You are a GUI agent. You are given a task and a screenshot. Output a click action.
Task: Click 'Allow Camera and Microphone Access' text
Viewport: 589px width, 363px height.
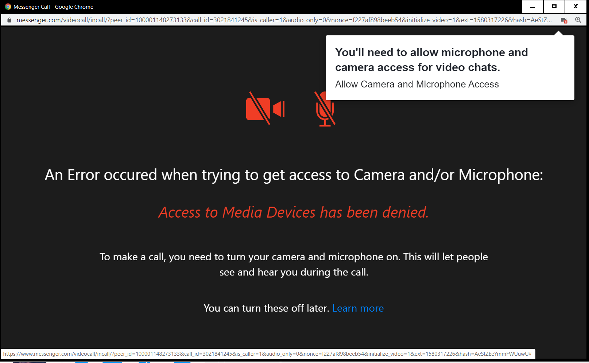pyautogui.click(x=417, y=84)
